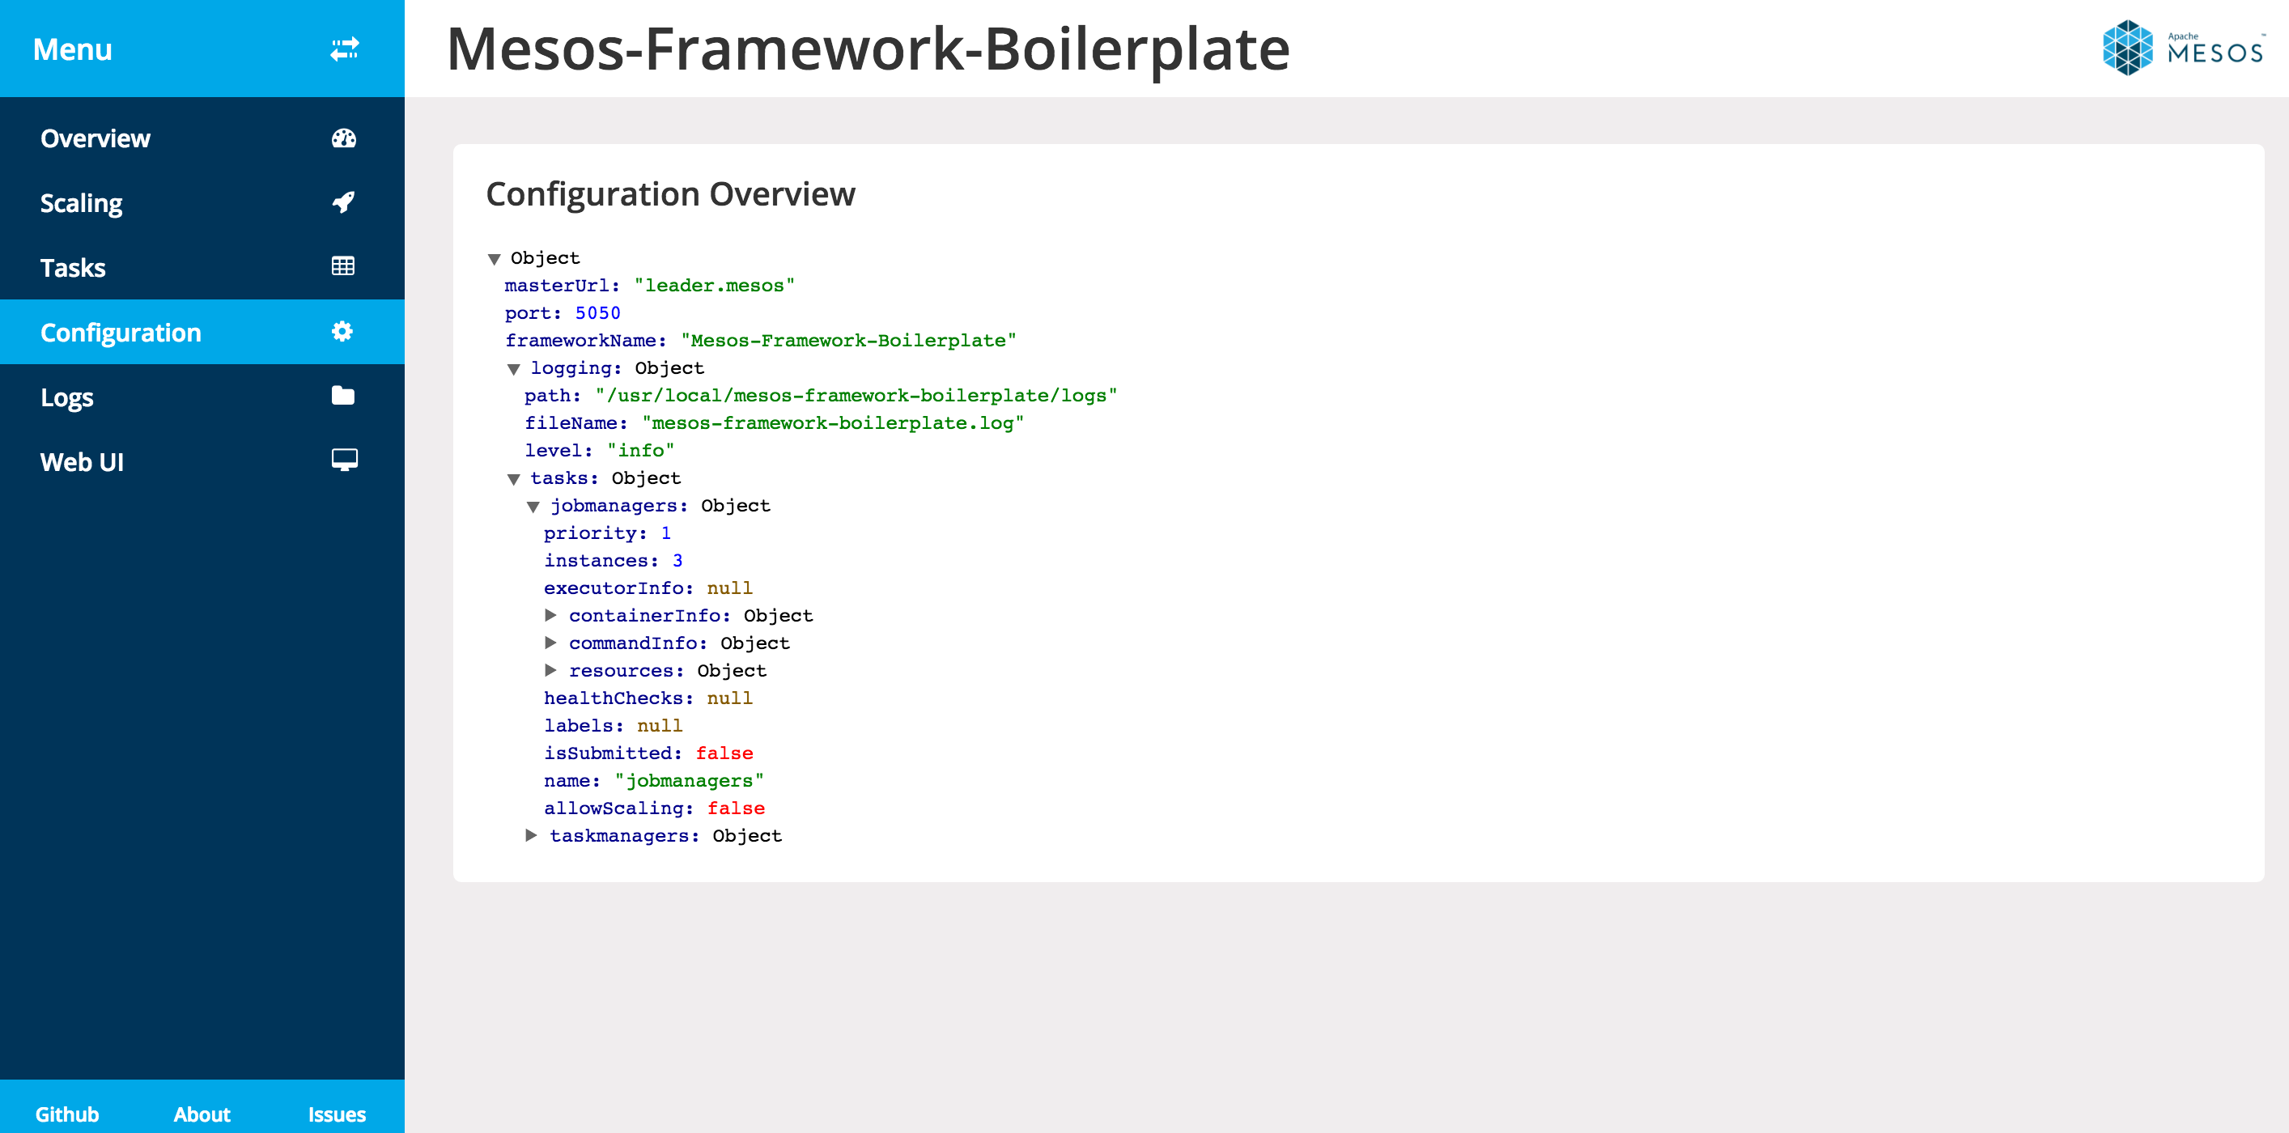Image resolution: width=2289 pixels, height=1133 pixels.
Task: Collapse the root Object node
Action: point(494,260)
